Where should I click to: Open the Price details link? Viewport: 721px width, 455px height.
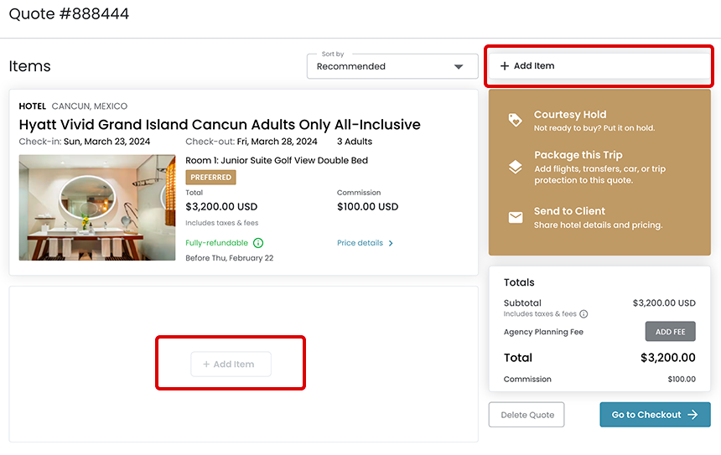point(360,243)
